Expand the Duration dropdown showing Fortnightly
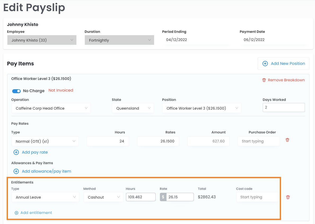The width and height of the screenshot is (315, 224). (x=119, y=40)
